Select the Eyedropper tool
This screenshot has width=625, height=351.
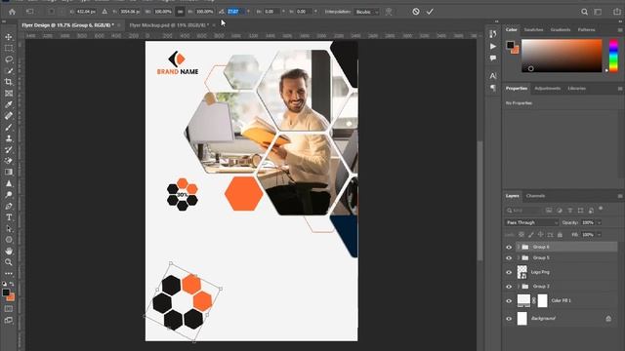tap(9, 104)
